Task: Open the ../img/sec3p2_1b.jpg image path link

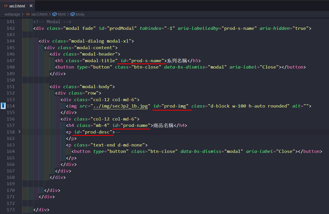Action: (121, 106)
